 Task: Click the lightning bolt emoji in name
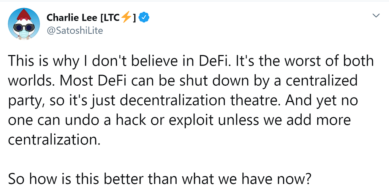[x=126, y=18]
